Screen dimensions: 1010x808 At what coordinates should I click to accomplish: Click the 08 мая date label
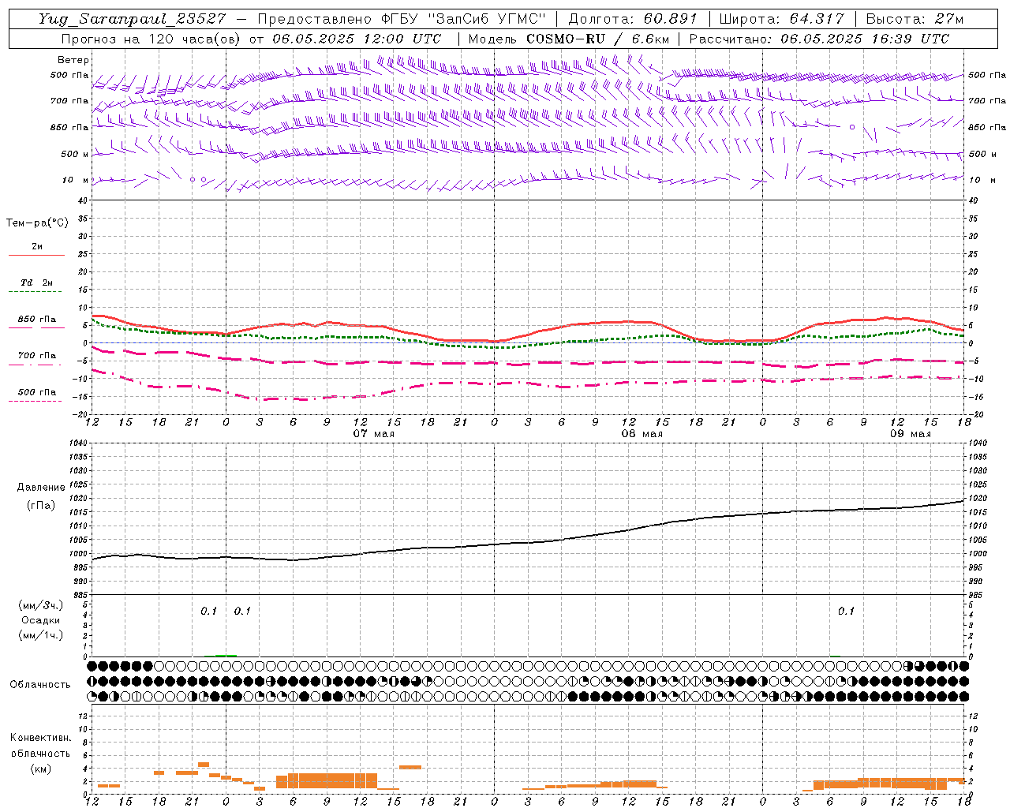642,434
